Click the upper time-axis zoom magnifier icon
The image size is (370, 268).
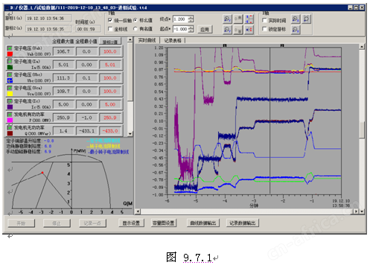click(x=296, y=19)
